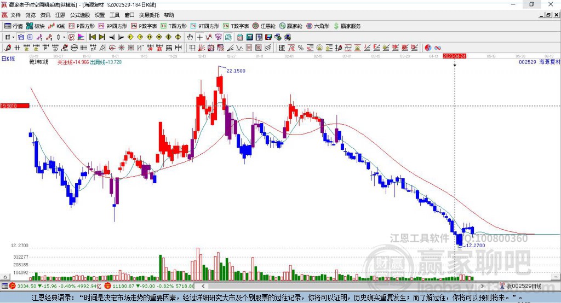The image size is (561, 303).
Task: Open the candlestick style dropdown arrow
Action: [64, 37]
